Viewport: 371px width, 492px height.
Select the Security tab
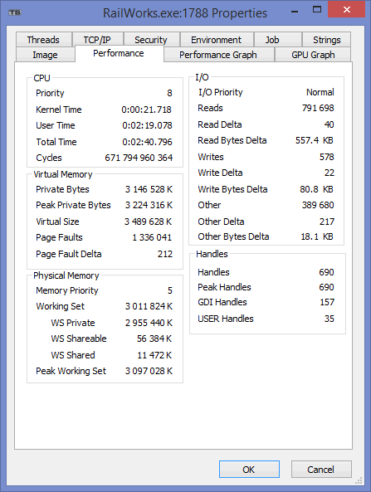[151, 40]
